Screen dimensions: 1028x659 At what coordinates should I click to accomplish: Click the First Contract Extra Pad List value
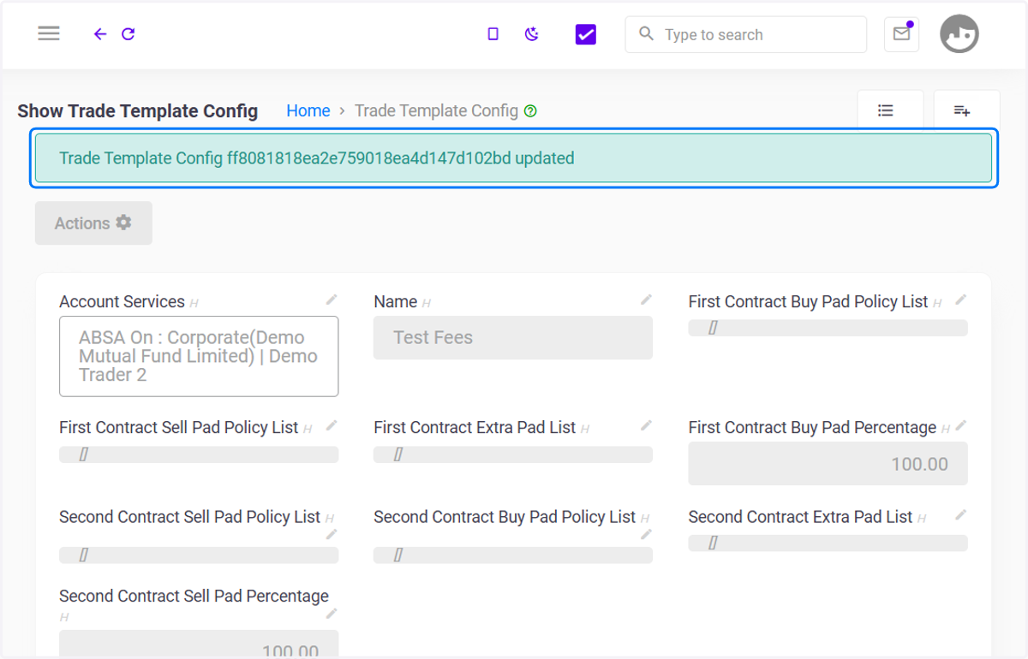click(x=513, y=454)
